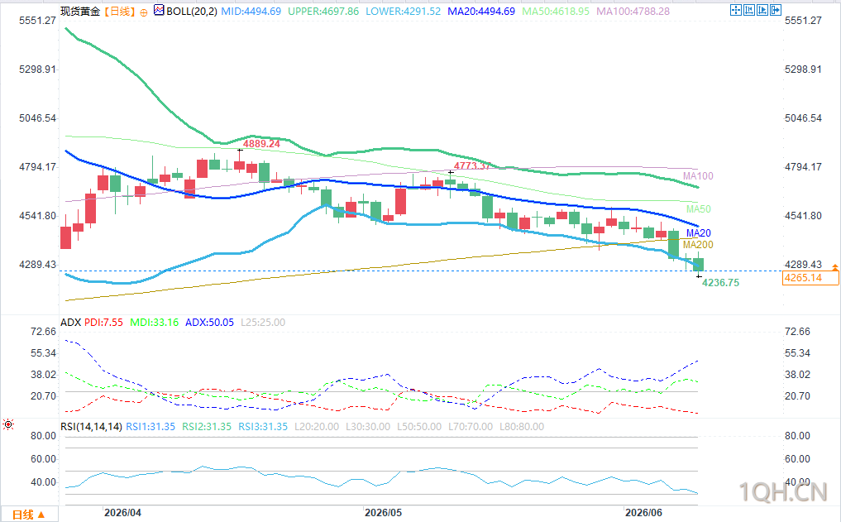Click the export arrow icon at top right
841x522 pixels.
click(x=776, y=10)
